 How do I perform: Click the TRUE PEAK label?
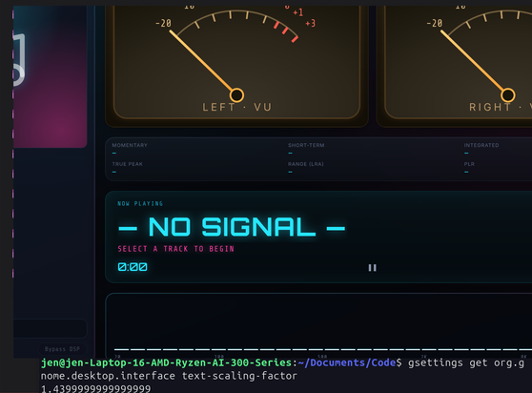tap(127, 164)
